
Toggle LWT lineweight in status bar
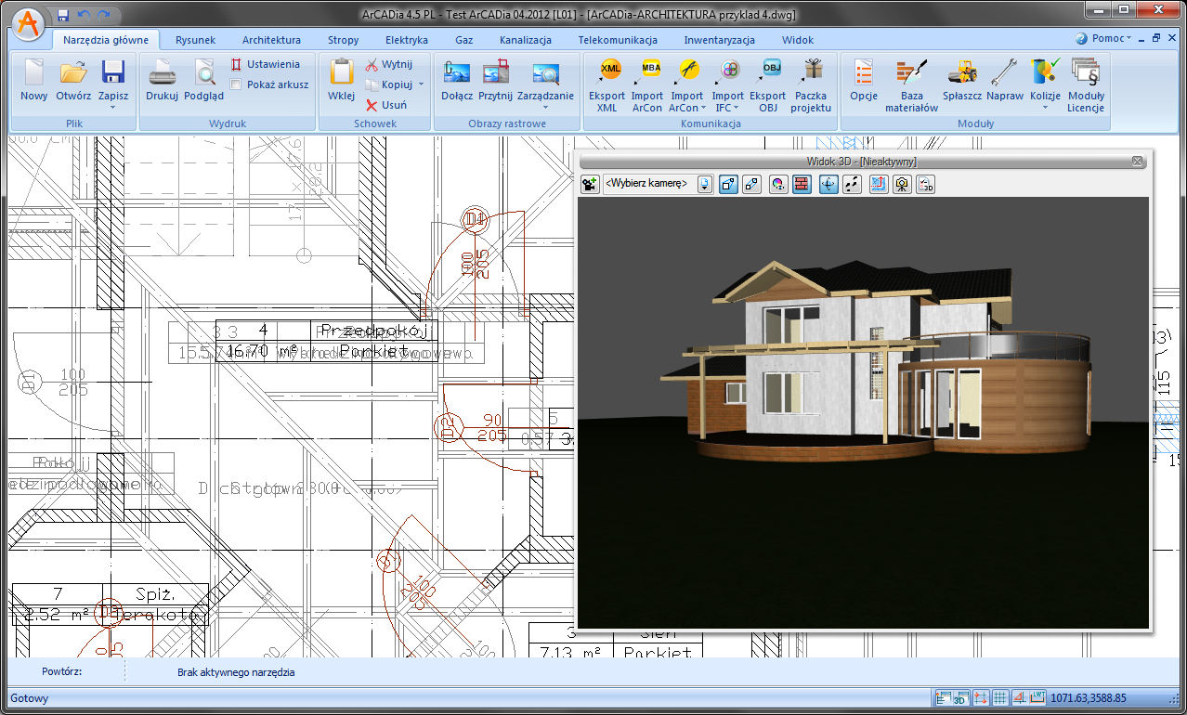coord(1037,698)
